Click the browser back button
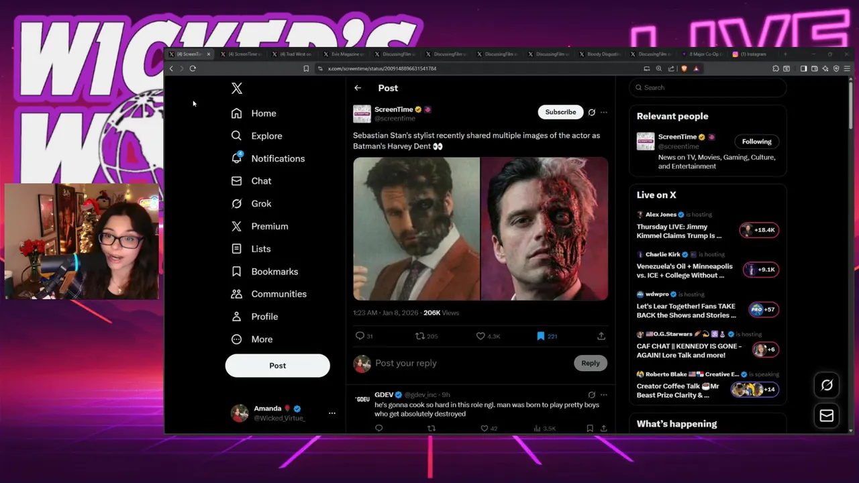This screenshot has width=859, height=483. pyautogui.click(x=171, y=68)
